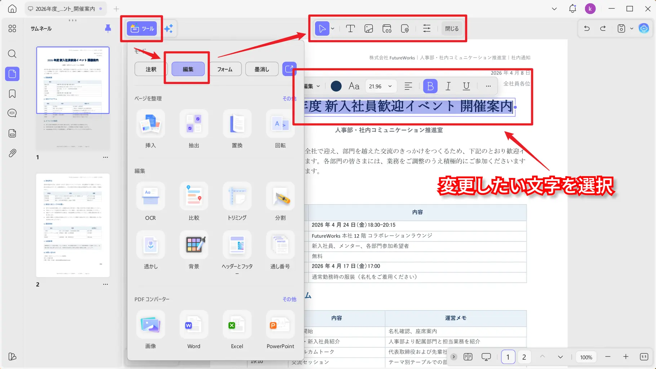Go to page 2 button
Screen dimensions: 656x369
pyautogui.click(x=524, y=357)
